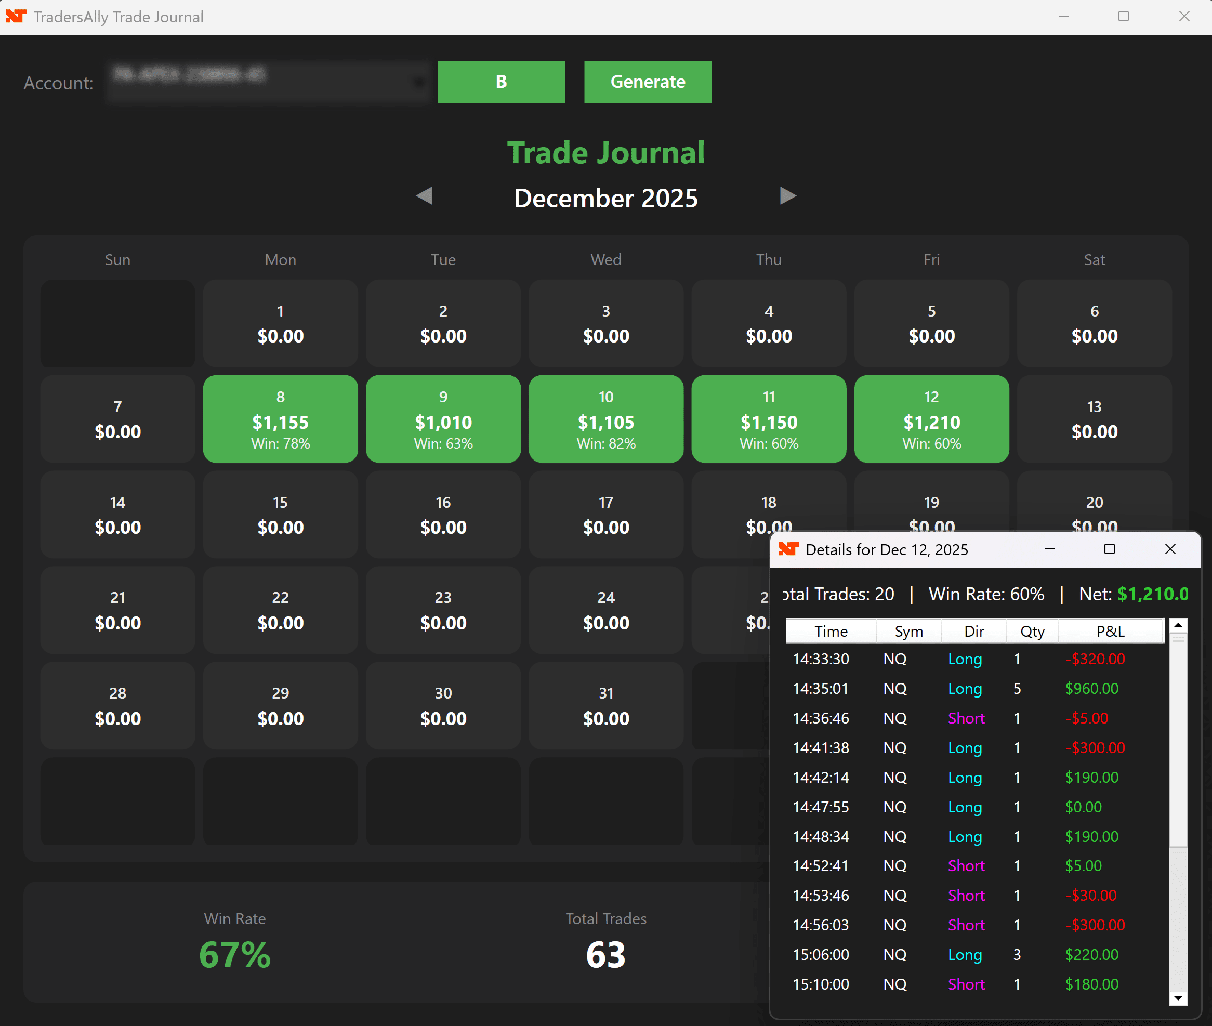Click the December 11 profit cell

pos(768,419)
